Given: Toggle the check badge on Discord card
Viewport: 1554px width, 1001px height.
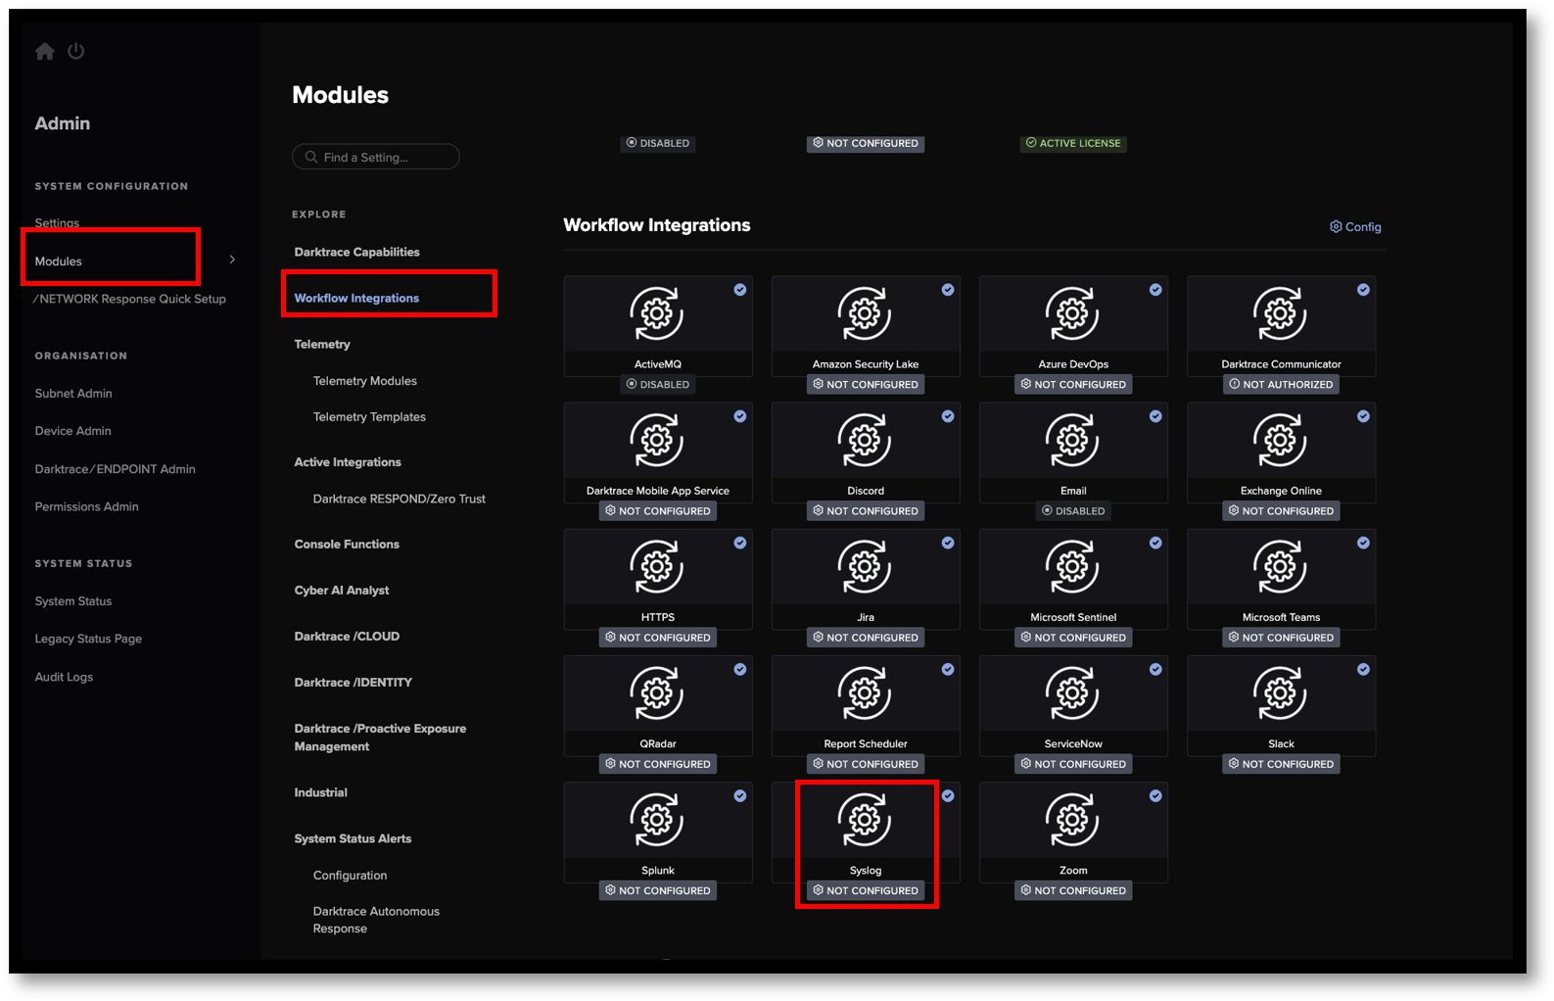Looking at the screenshot, I should click(948, 416).
